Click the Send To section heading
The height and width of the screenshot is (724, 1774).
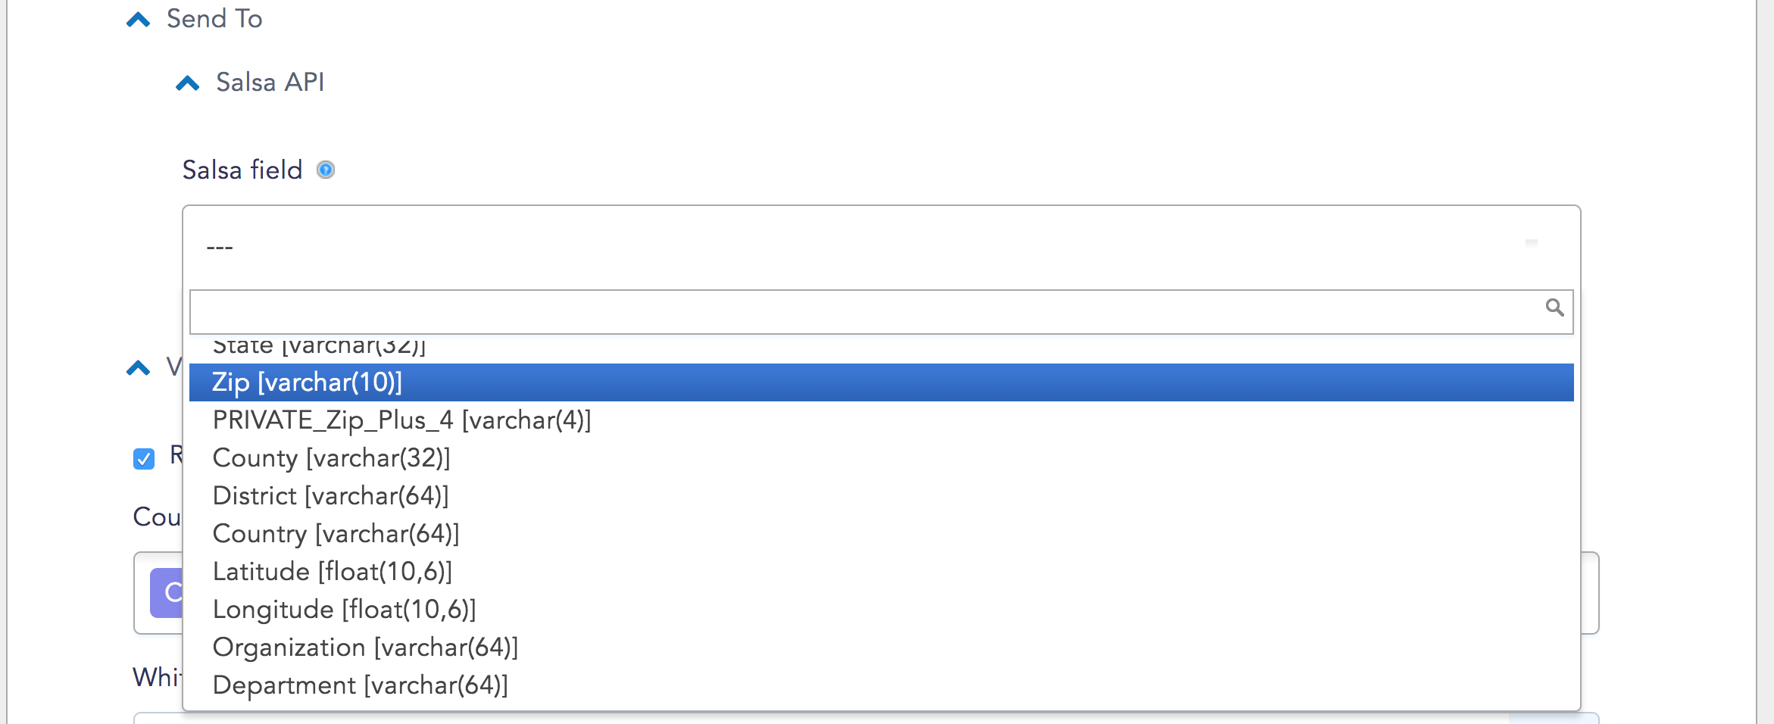coord(214,19)
